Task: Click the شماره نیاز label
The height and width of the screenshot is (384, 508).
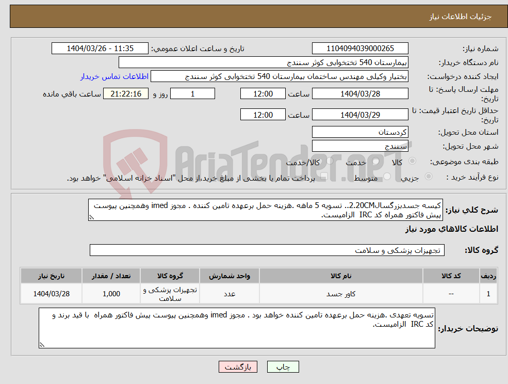Action: [x=480, y=49]
